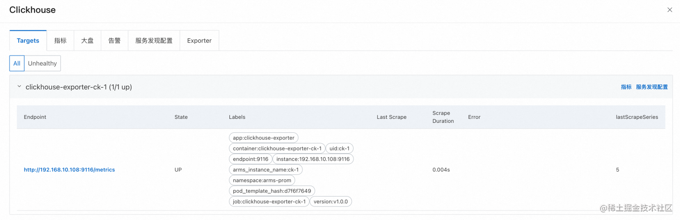This screenshot has width=680, height=220.
Task: Select the Unhealthy filter
Action: pyautogui.click(x=42, y=63)
